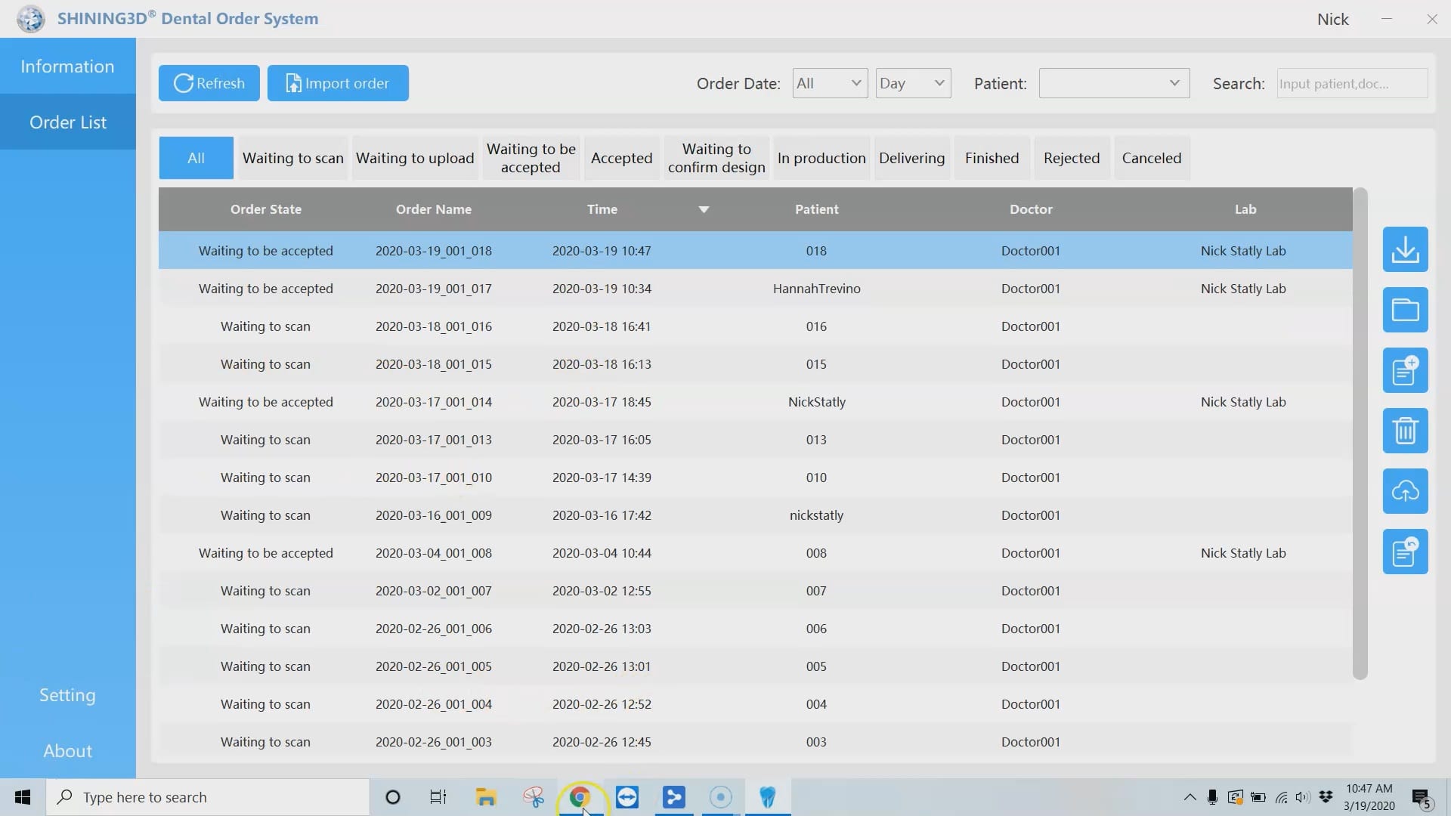
Task: Click the new order document-plus icon
Action: tap(1405, 370)
